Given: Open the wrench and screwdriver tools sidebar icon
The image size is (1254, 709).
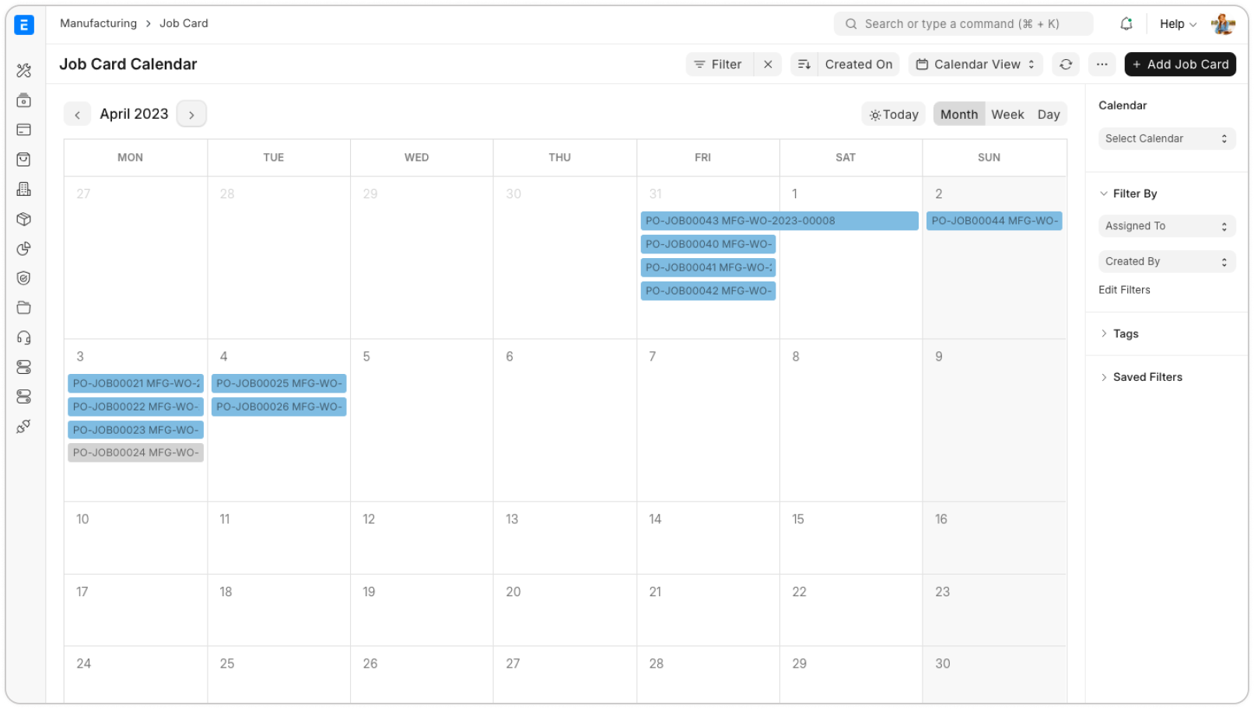Looking at the screenshot, I should pos(24,71).
